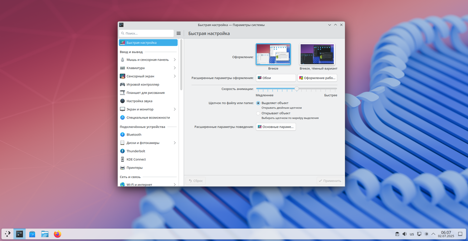Click the sidebar vertical scrollbar
The image size is (468, 241).
181,65
